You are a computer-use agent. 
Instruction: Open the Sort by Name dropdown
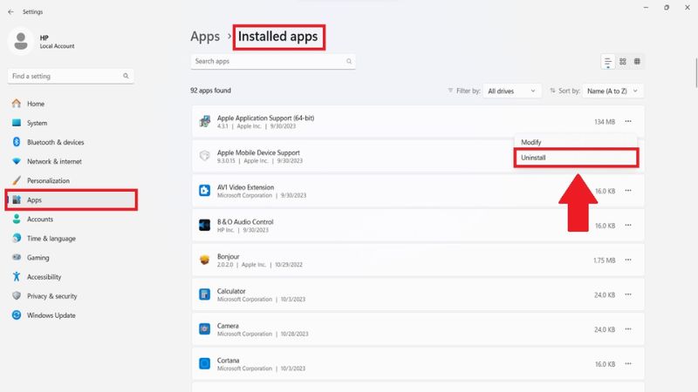pos(612,91)
